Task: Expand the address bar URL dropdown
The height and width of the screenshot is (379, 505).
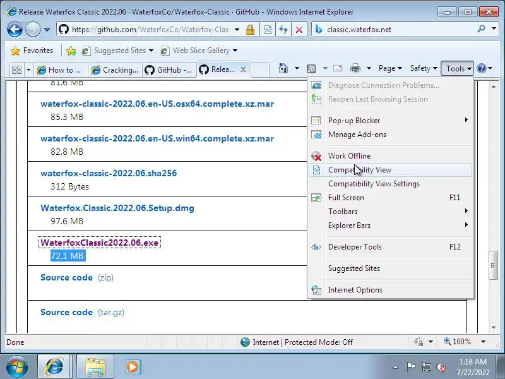Action: tap(237, 30)
